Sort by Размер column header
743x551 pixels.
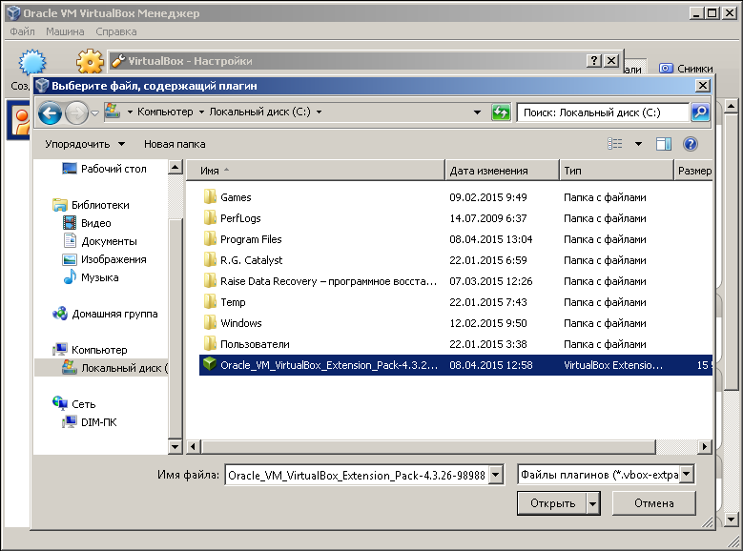point(693,171)
